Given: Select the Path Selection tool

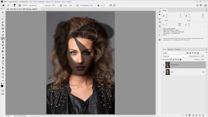Looking at the screenshot, I should point(3,68).
